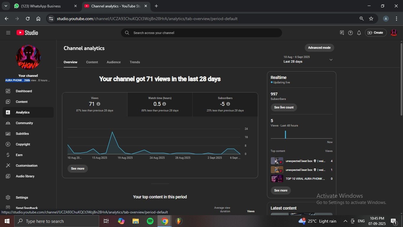Click the Subtitles sidebar item
The image size is (403, 227).
point(22,134)
